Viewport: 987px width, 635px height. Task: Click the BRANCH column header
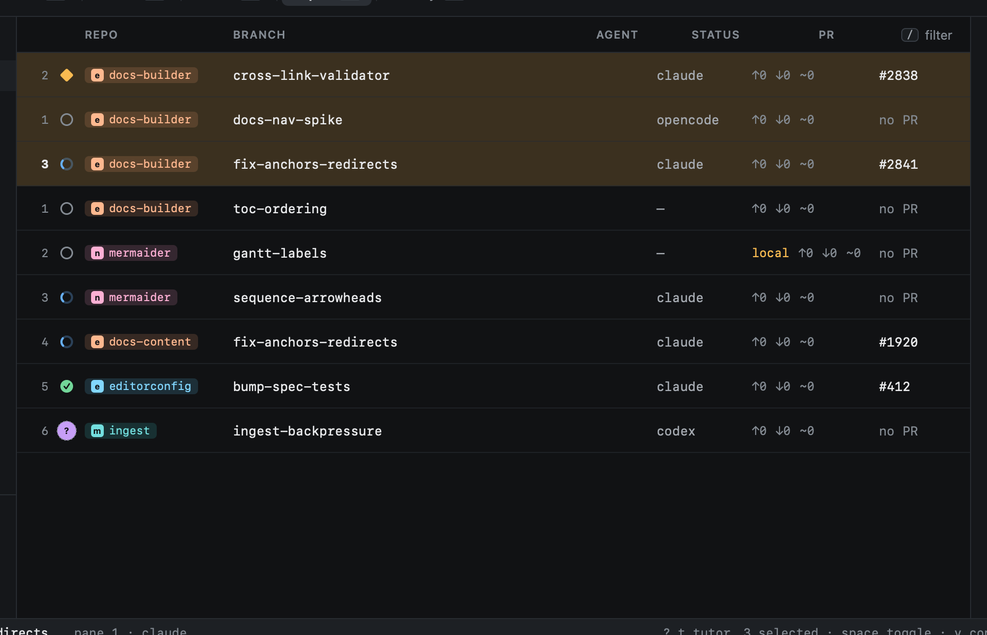point(259,35)
